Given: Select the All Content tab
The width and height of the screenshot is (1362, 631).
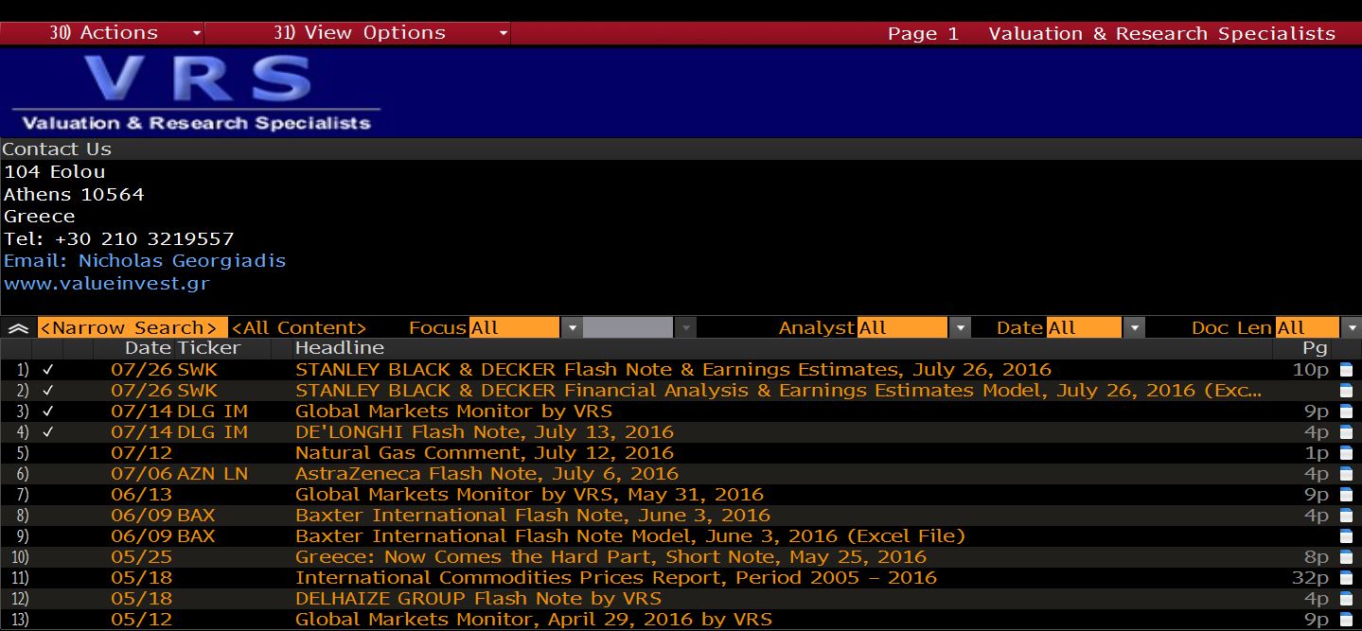Looking at the screenshot, I should tap(299, 328).
